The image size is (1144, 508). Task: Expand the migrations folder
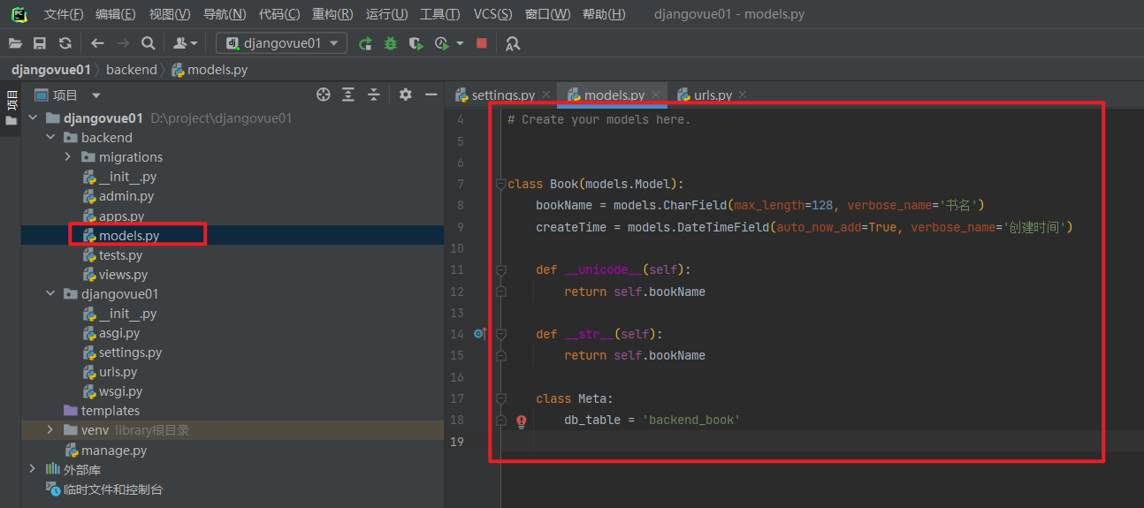pos(68,157)
